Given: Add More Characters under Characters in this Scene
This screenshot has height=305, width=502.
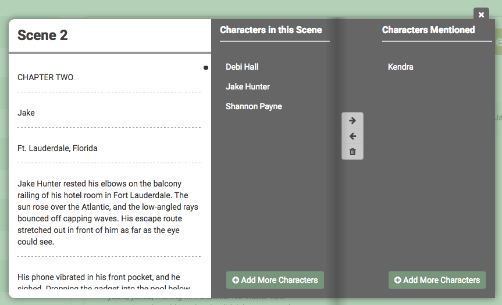Looking at the screenshot, I should pyautogui.click(x=275, y=280).
